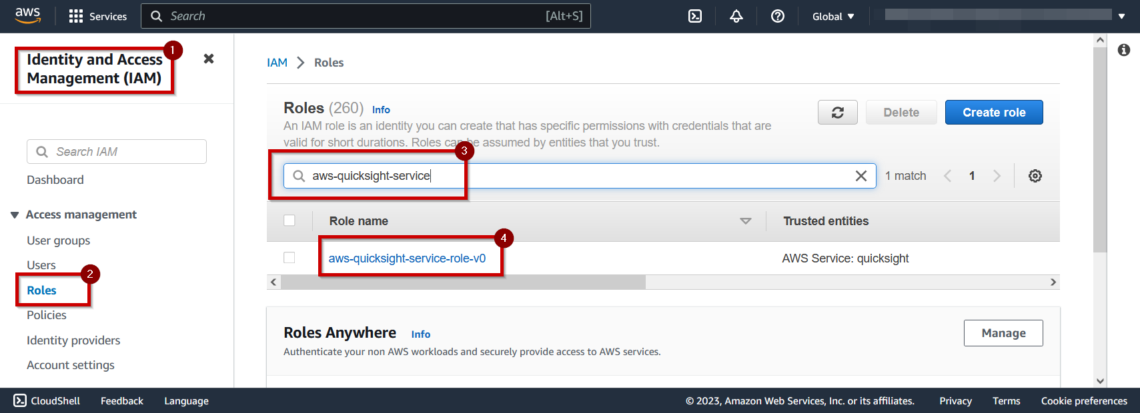The height and width of the screenshot is (413, 1140).
Task: Open the Global region dropdown
Action: click(833, 16)
